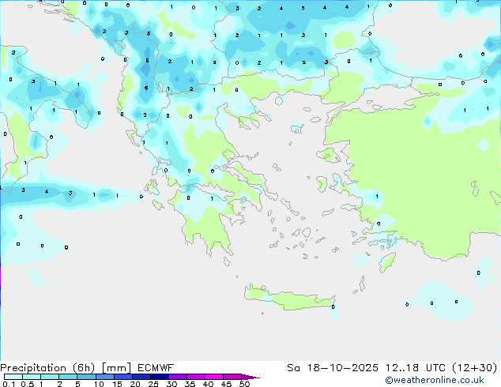Click the "ECMWF" model label
The width and height of the screenshot is (501, 387).
click(156, 368)
